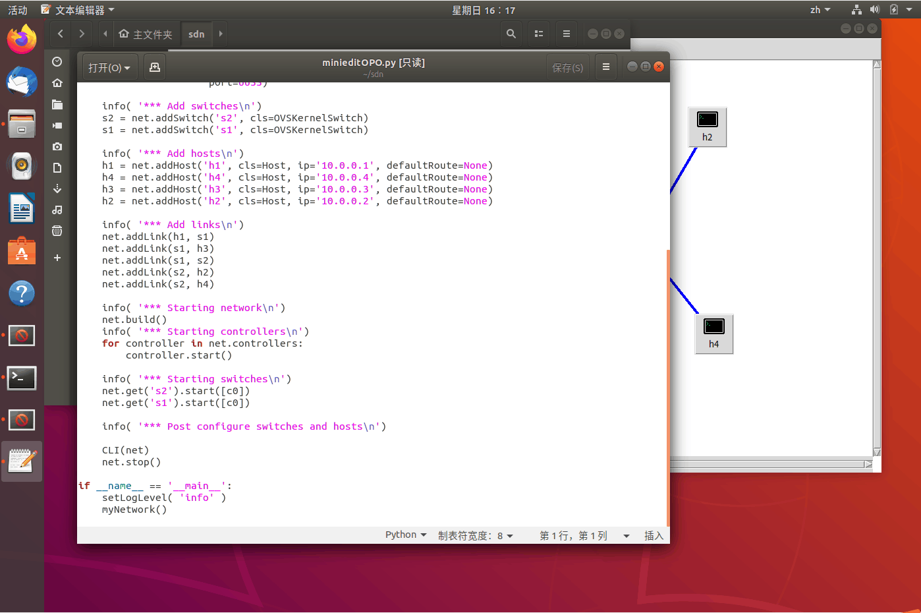Screen dimensions: 921x613
Task: Click text editor vertical scrollbar
Action: [x=668, y=388]
